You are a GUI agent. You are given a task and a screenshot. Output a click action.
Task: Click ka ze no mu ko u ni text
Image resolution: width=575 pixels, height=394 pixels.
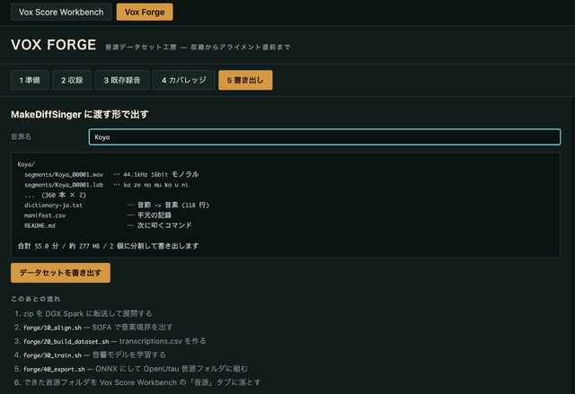(x=155, y=185)
